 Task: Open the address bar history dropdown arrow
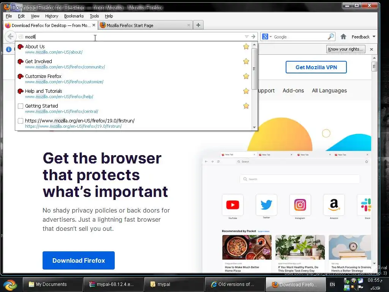pos(247,36)
